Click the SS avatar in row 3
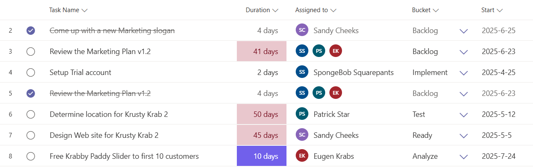Image resolution: width=533 pixels, height=168 pixels. (x=302, y=51)
